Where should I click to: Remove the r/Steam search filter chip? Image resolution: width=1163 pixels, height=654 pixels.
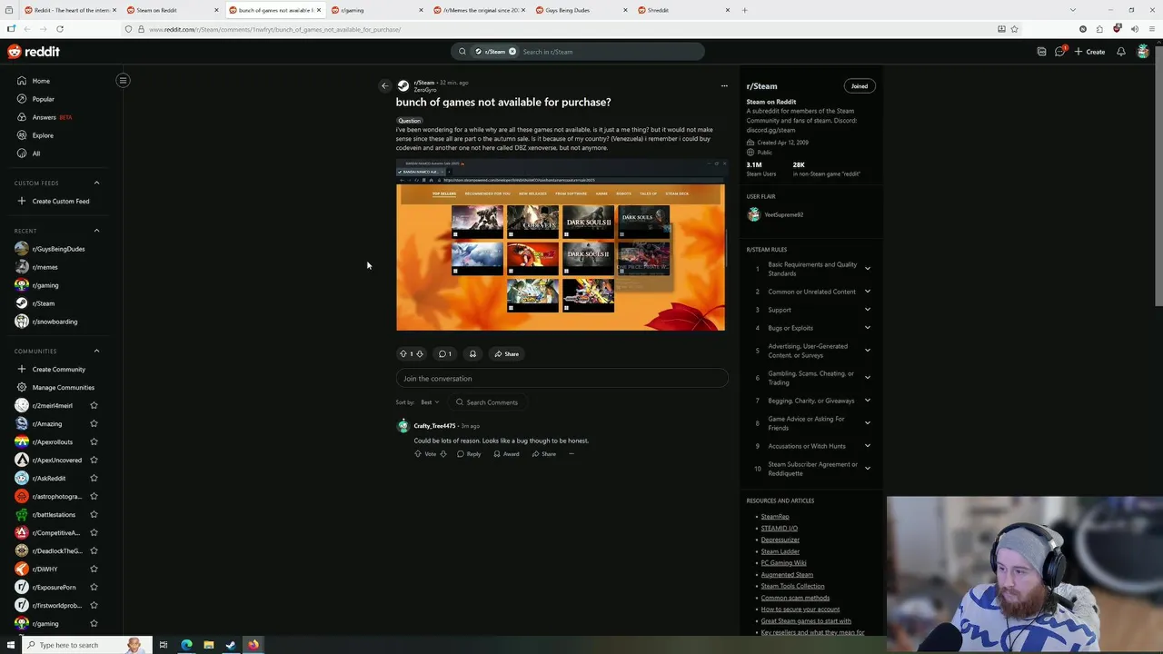point(512,52)
